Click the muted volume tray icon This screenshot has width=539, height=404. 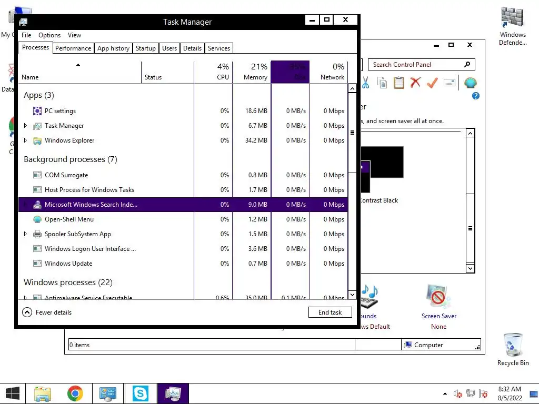pos(457,393)
